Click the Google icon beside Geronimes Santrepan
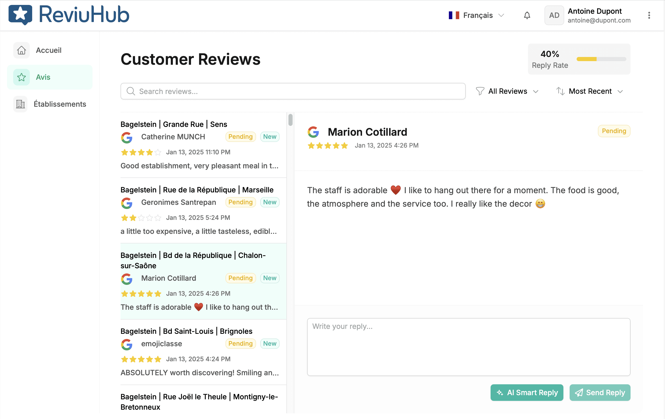Viewport: 665px width, 419px height. pos(127,203)
